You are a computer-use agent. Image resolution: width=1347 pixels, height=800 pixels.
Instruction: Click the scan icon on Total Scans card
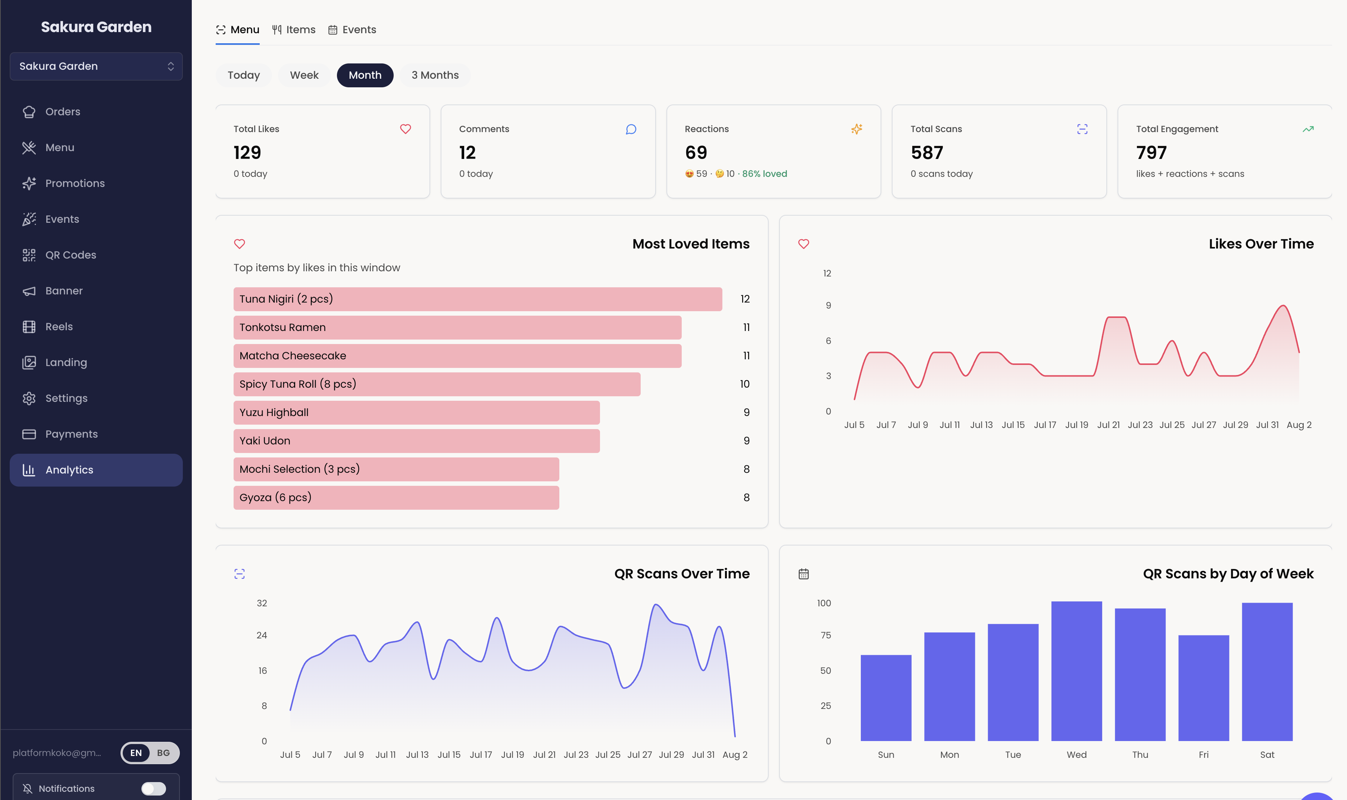pyautogui.click(x=1082, y=129)
